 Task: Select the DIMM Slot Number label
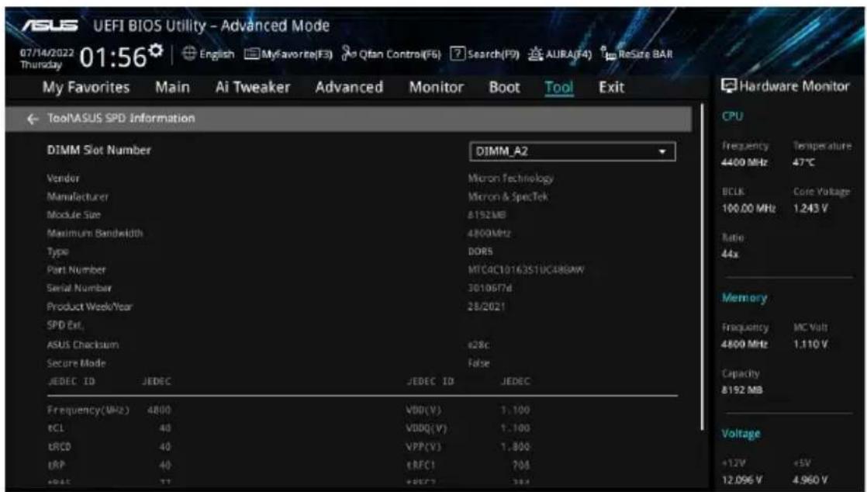[99, 150]
